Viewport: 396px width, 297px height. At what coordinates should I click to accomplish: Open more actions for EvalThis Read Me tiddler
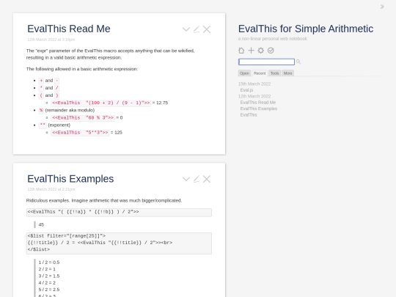point(186,29)
